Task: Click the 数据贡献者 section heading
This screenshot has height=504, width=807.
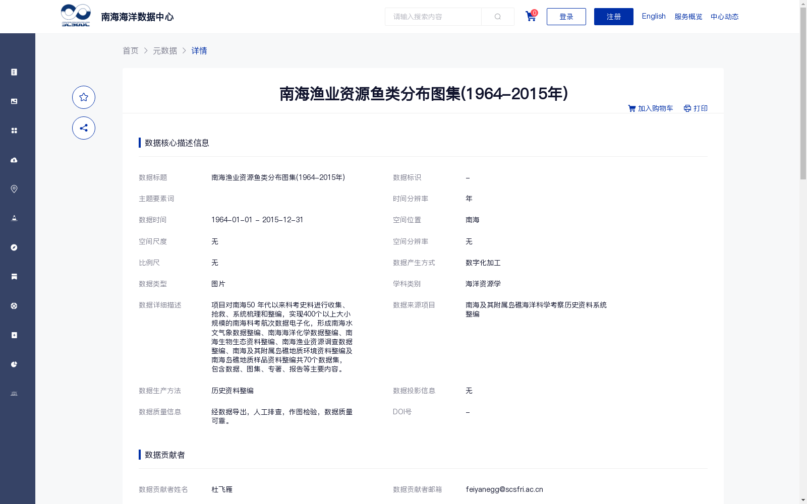Action: (x=165, y=455)
